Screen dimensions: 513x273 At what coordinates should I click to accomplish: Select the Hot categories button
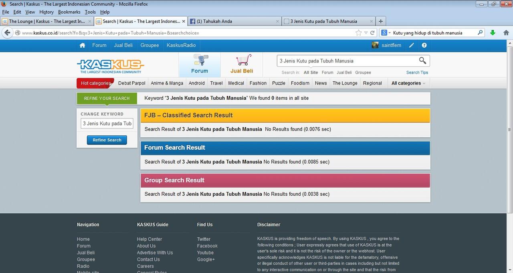click(x=95, y=83)
